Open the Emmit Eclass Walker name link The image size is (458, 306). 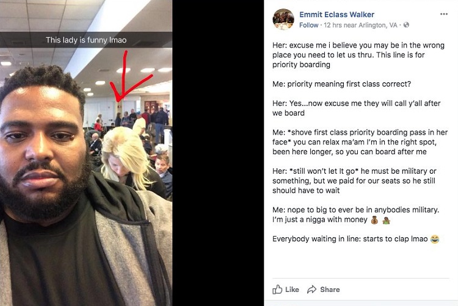point(336,15)
